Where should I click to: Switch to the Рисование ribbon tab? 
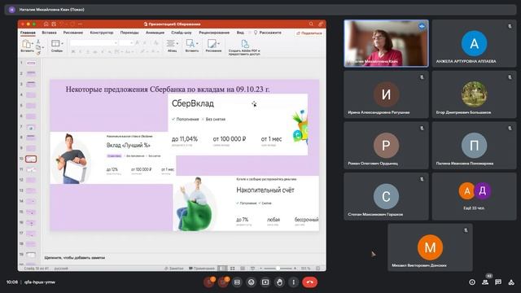[73, 33]
